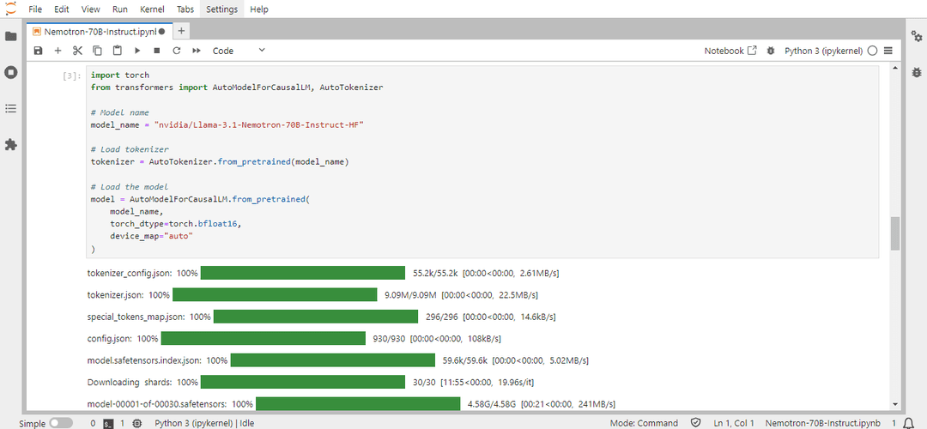
Task: Open the Property Inspector gears icon
Action: (x=917, y=37)
